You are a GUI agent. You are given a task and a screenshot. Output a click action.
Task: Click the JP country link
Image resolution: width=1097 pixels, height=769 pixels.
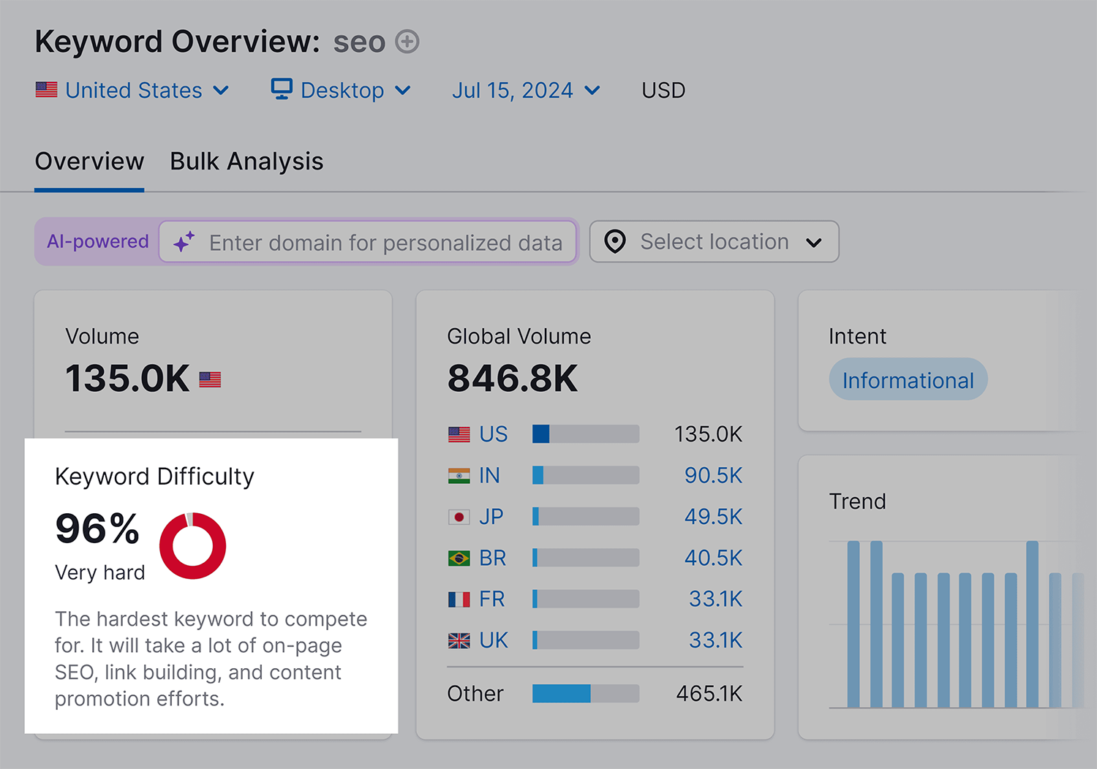[x=491, y=517]
